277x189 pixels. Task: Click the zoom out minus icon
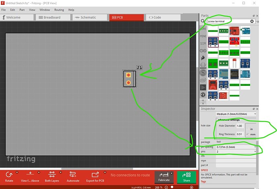[x=166, y=187]
